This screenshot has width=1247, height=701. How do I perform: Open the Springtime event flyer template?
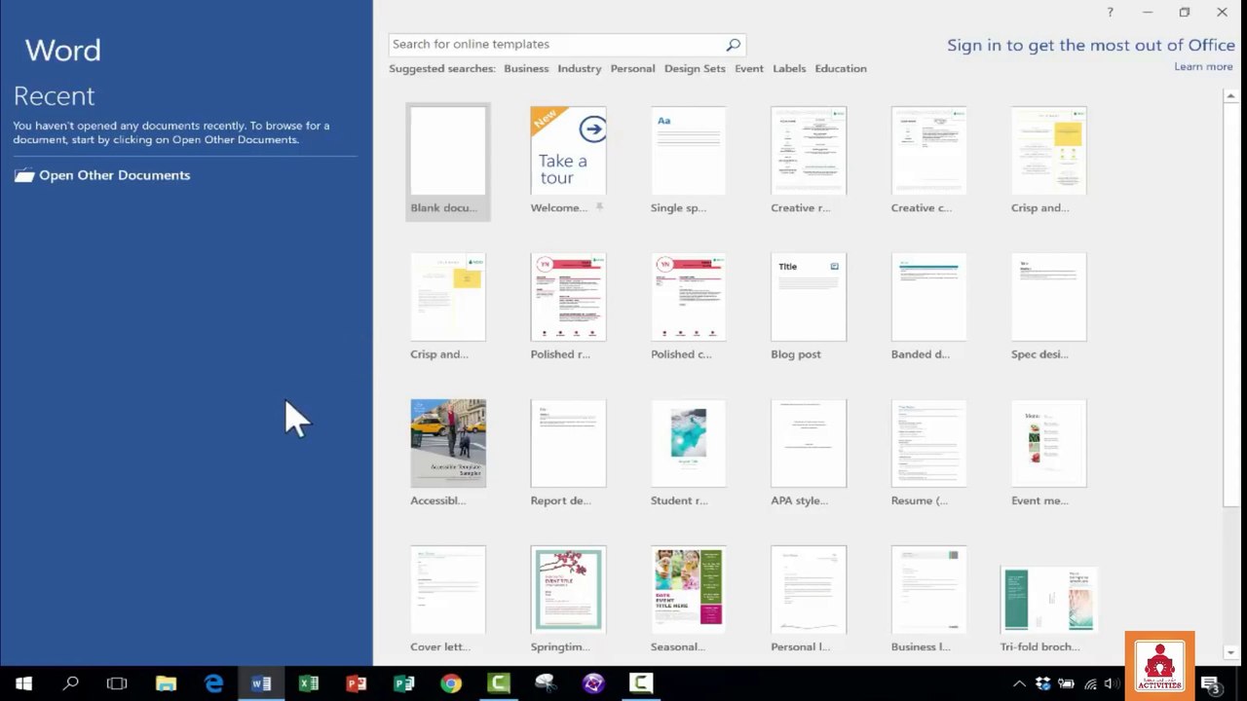coord(568,600)
